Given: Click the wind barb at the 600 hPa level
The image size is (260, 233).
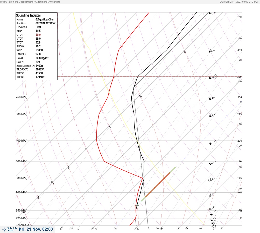Looking at the screenshot, I should point(212,180).
